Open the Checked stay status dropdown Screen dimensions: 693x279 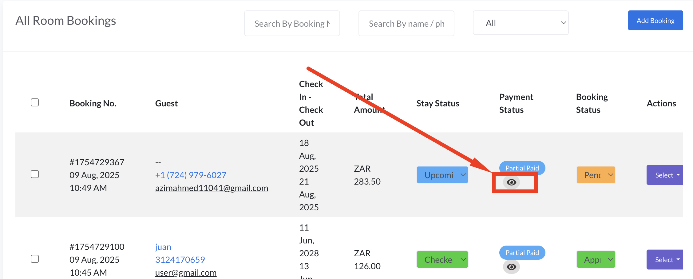[442, 259]
